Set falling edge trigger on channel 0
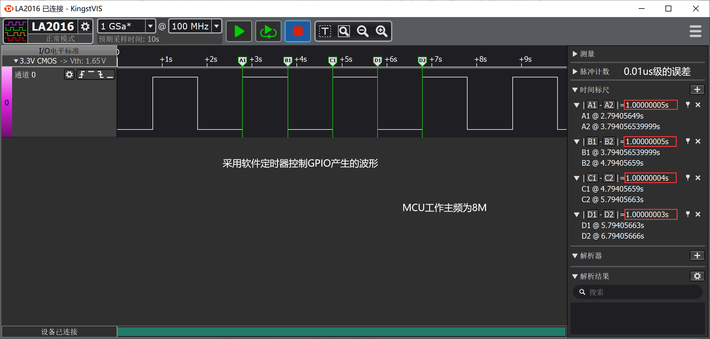 [101, 75]
